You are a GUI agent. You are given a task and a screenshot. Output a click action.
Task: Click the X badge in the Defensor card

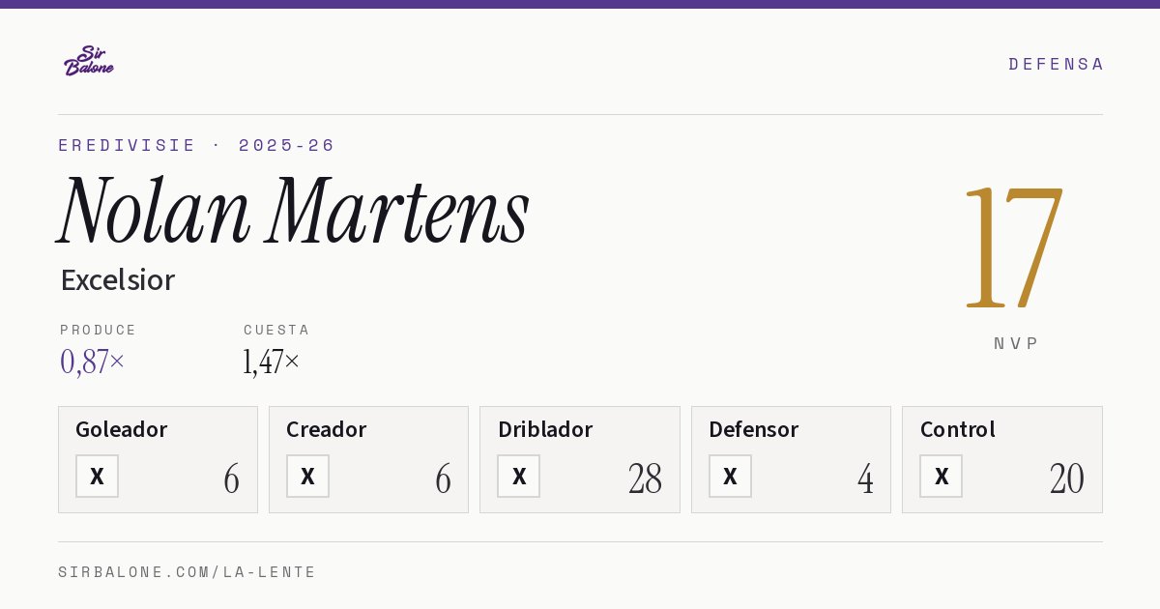[730, 476]
